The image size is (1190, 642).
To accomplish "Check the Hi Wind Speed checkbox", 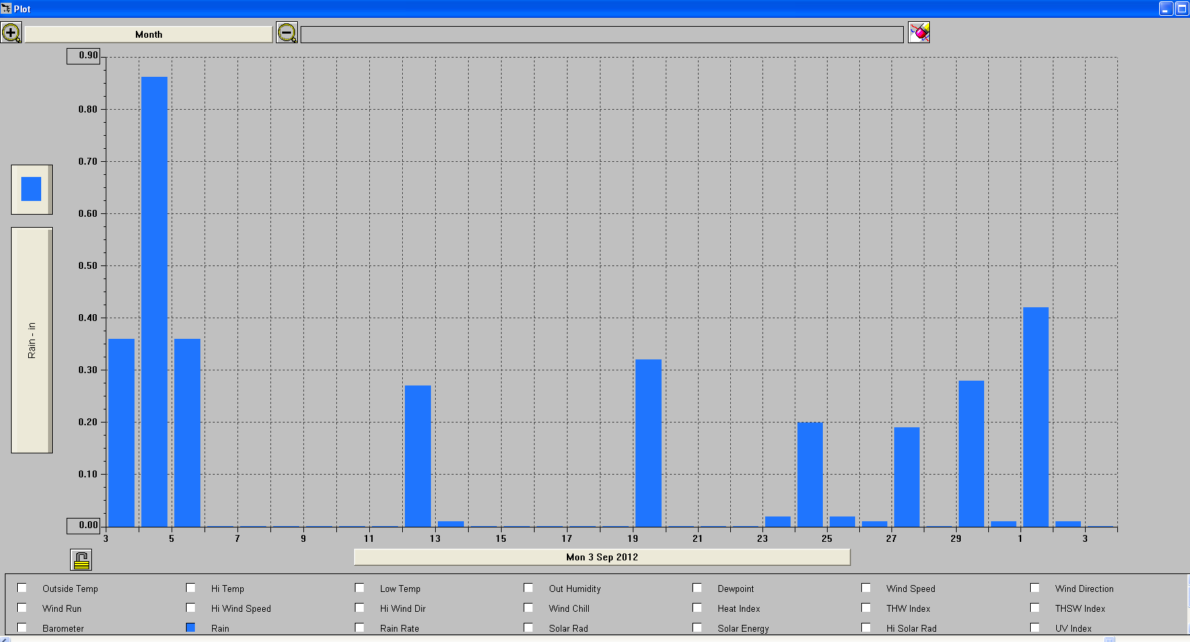I will coord(191,608).
